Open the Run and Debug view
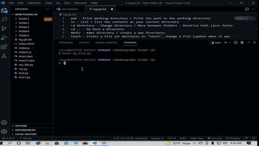 (4, 38)
